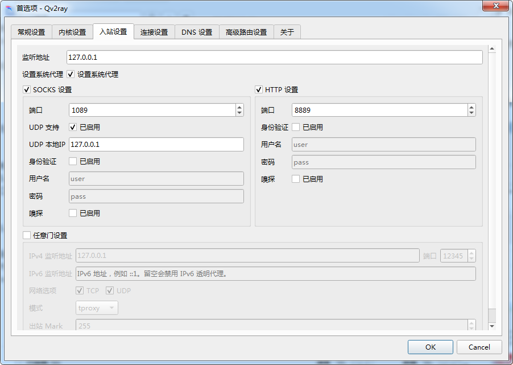Select the 入站设置 tab
The width and height of the screenshot is (513, 365).
[x=113, y=31]
